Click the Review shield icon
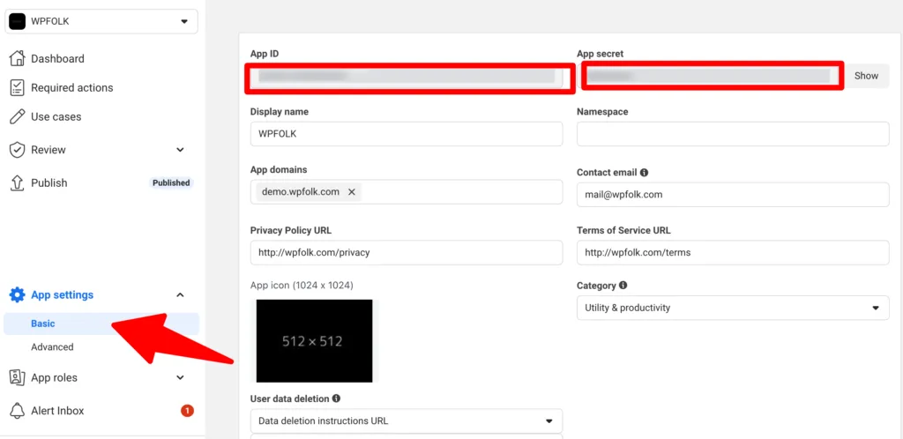 coord(18,150)
